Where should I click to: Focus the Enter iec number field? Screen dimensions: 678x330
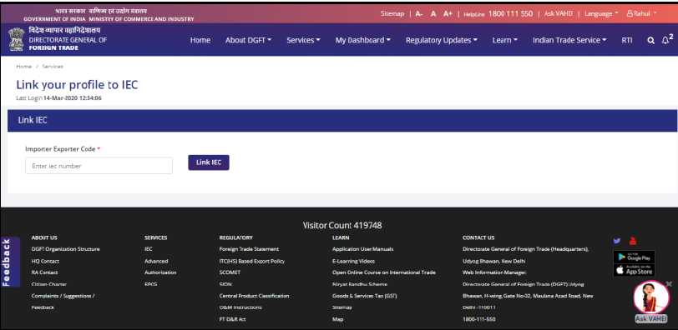(99, 166)
